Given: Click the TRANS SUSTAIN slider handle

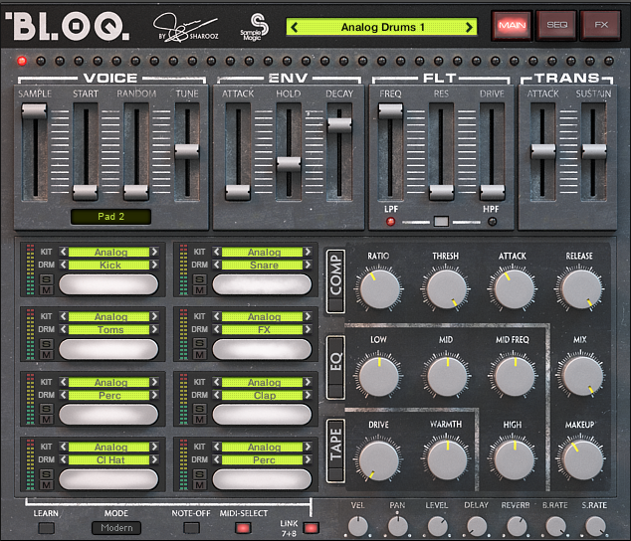Looking at the screenshot, I should 593,151.
